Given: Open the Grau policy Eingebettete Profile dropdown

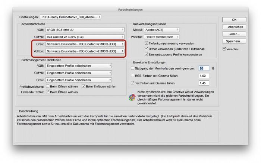Looking at the screenshot, I should point(79,80).
